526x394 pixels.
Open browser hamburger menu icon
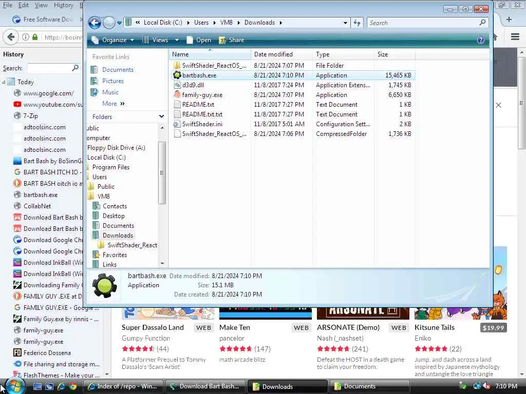click(515, 37)
